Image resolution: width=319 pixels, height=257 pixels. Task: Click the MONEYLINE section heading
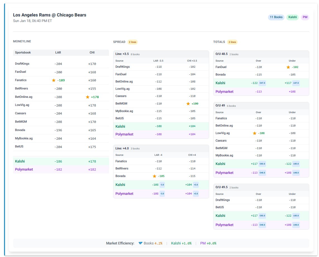22,41
